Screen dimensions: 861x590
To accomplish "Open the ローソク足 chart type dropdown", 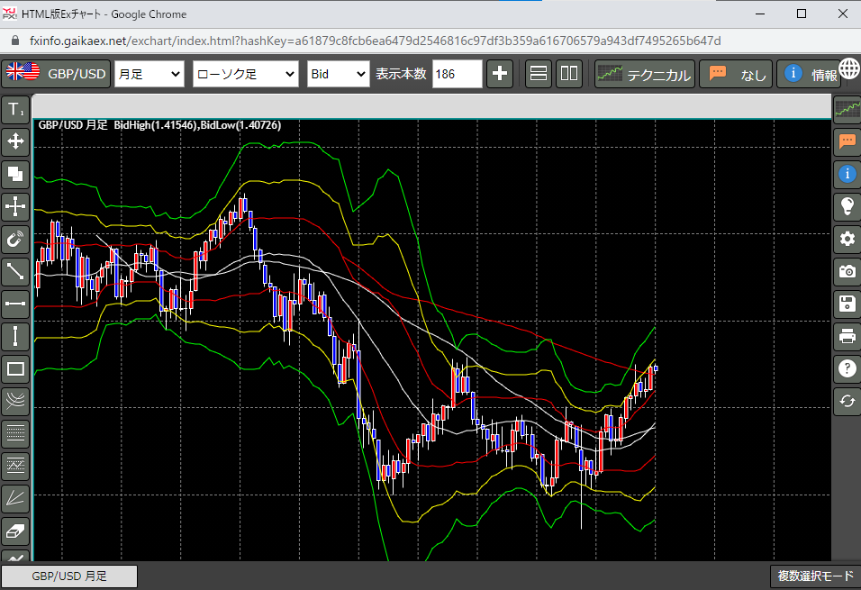I will pyautogui.click(x=246, y=74).
